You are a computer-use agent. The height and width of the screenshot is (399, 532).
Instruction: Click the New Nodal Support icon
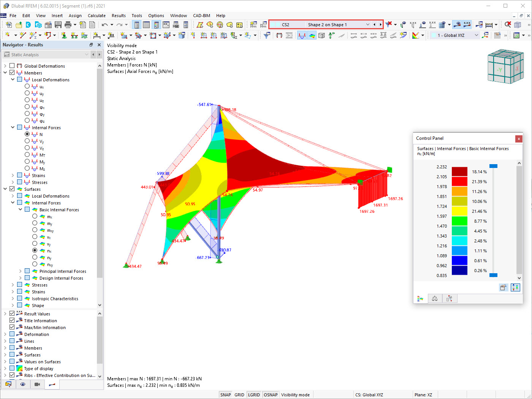pos(64,35)
